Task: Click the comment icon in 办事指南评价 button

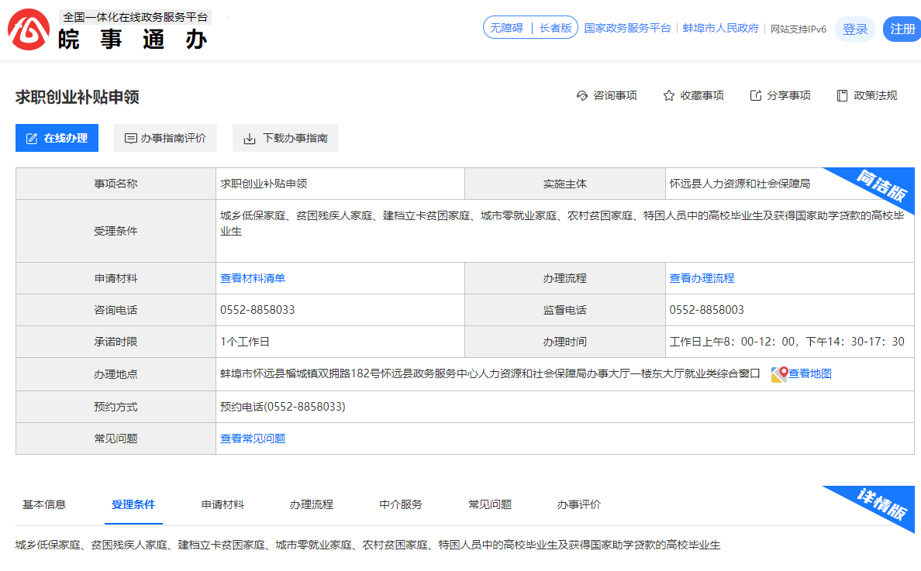Action: (130, 139)
